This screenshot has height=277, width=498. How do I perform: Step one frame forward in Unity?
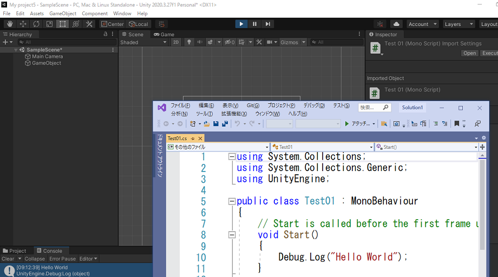(268, 24)
